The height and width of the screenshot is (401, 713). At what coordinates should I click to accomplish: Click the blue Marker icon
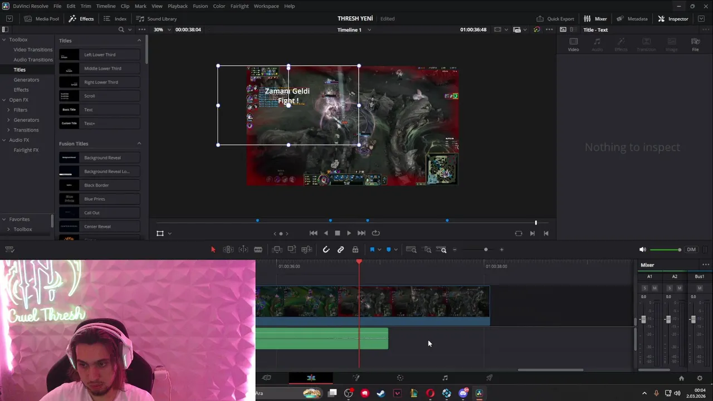pos(389,250)
